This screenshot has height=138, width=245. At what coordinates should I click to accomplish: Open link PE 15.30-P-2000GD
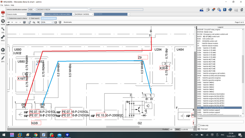click(x=109, y=115)
